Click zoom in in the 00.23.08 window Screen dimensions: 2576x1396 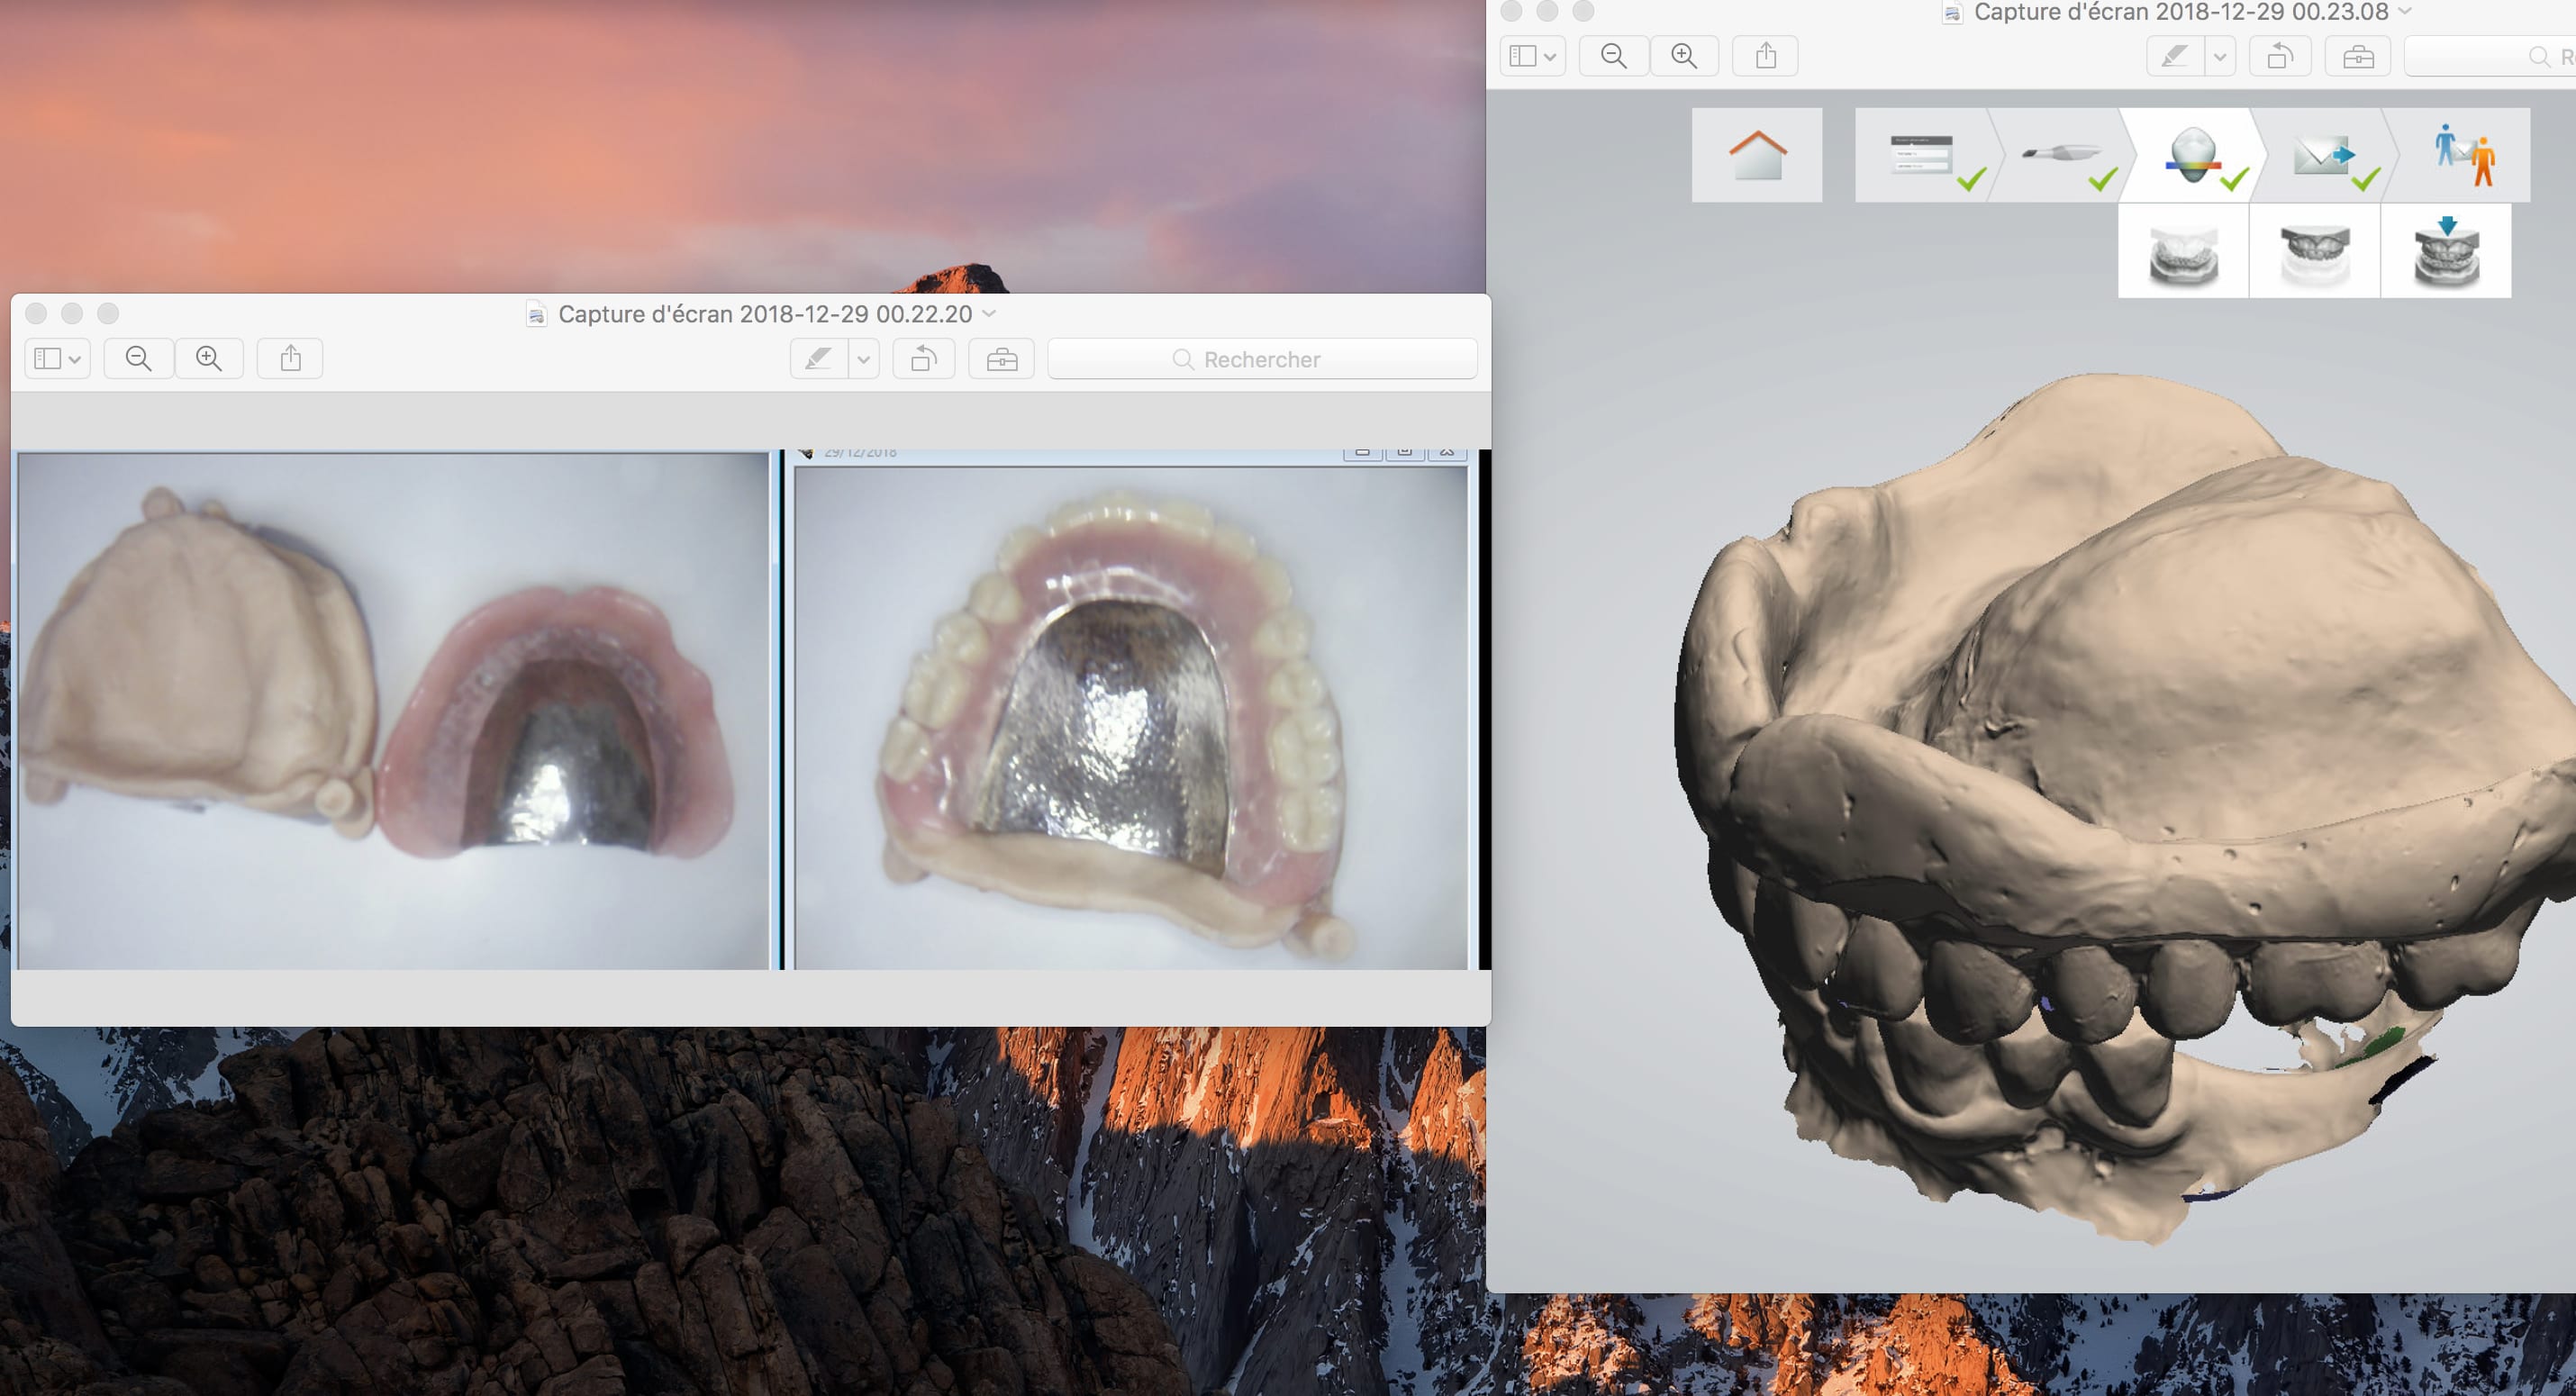(x=1684, y=56)
